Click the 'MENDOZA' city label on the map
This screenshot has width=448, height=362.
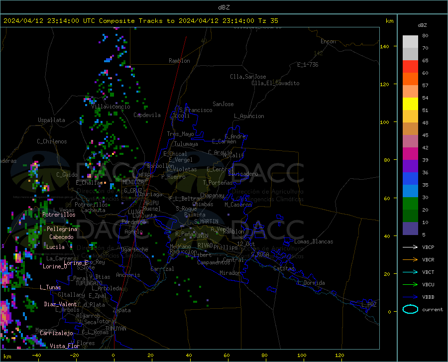(133, 182)
